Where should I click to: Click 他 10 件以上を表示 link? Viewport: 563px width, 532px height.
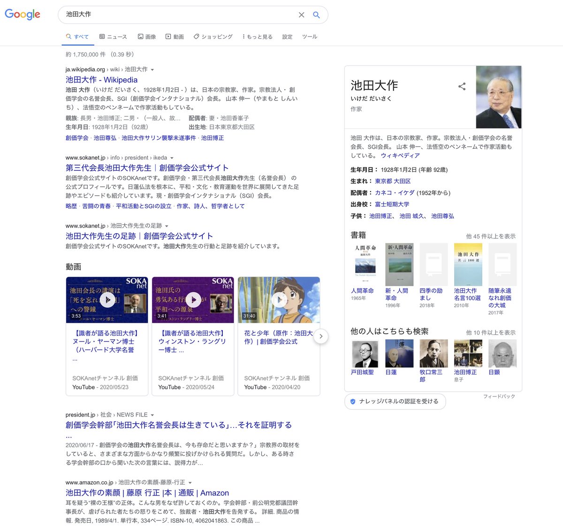click(x=491, y=333)
